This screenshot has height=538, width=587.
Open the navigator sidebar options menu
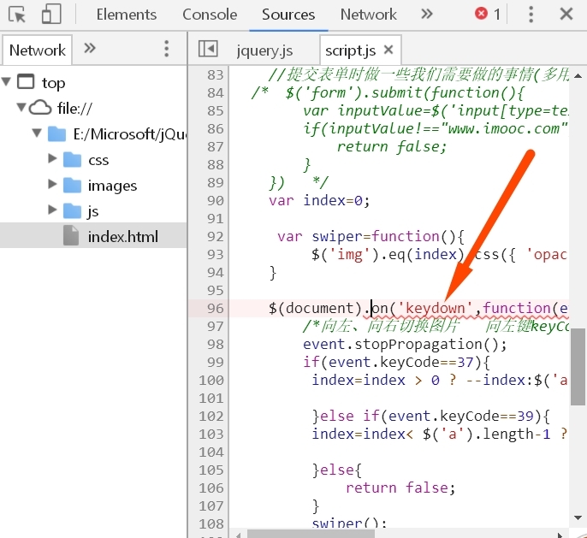[167, 49]
